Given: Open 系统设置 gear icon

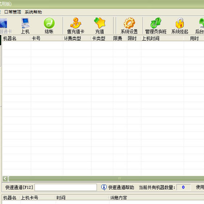Looking at the screenshot, I should tap(129, 23).
